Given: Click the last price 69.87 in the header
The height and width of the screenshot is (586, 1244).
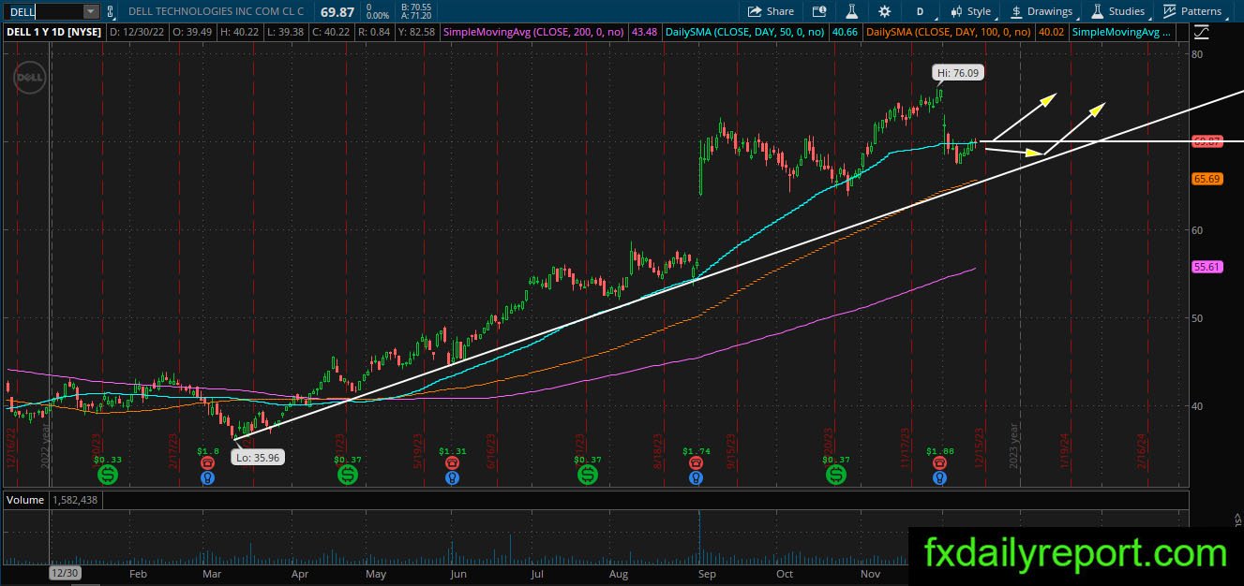Looking at the screenshot, I should point(337,11).
